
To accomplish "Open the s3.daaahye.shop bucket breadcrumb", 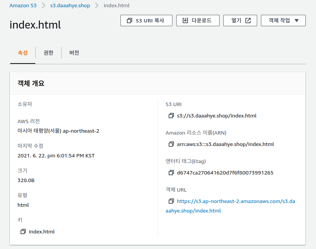I will 70,5.
